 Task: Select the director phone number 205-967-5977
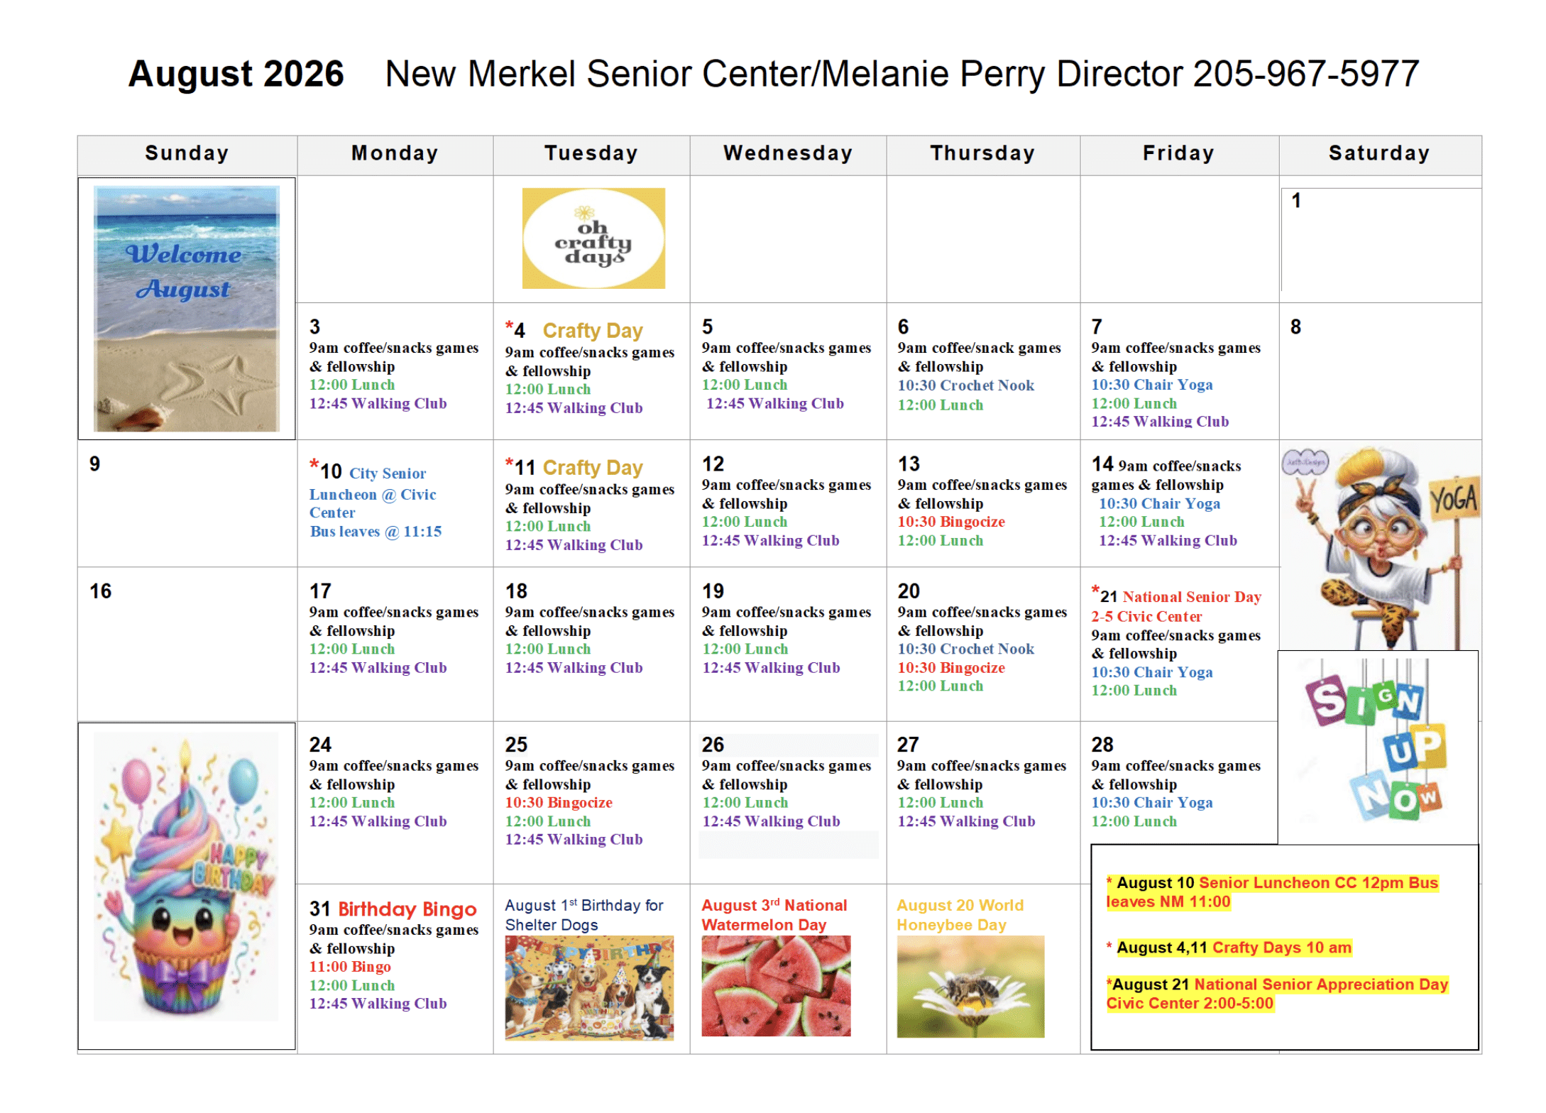pos(1305,74)
